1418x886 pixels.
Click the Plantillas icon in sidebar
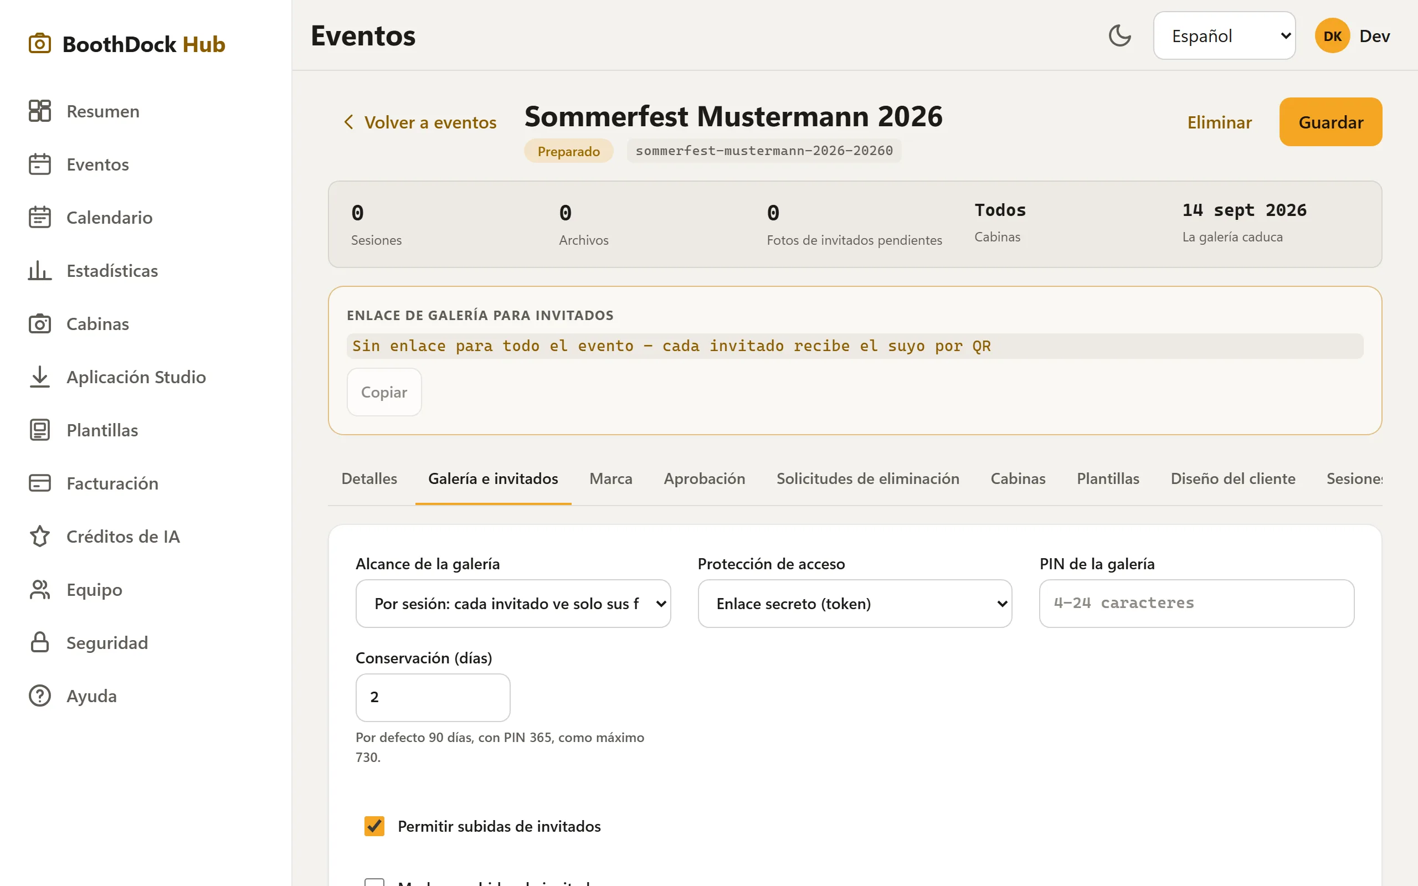pos(40,430)
